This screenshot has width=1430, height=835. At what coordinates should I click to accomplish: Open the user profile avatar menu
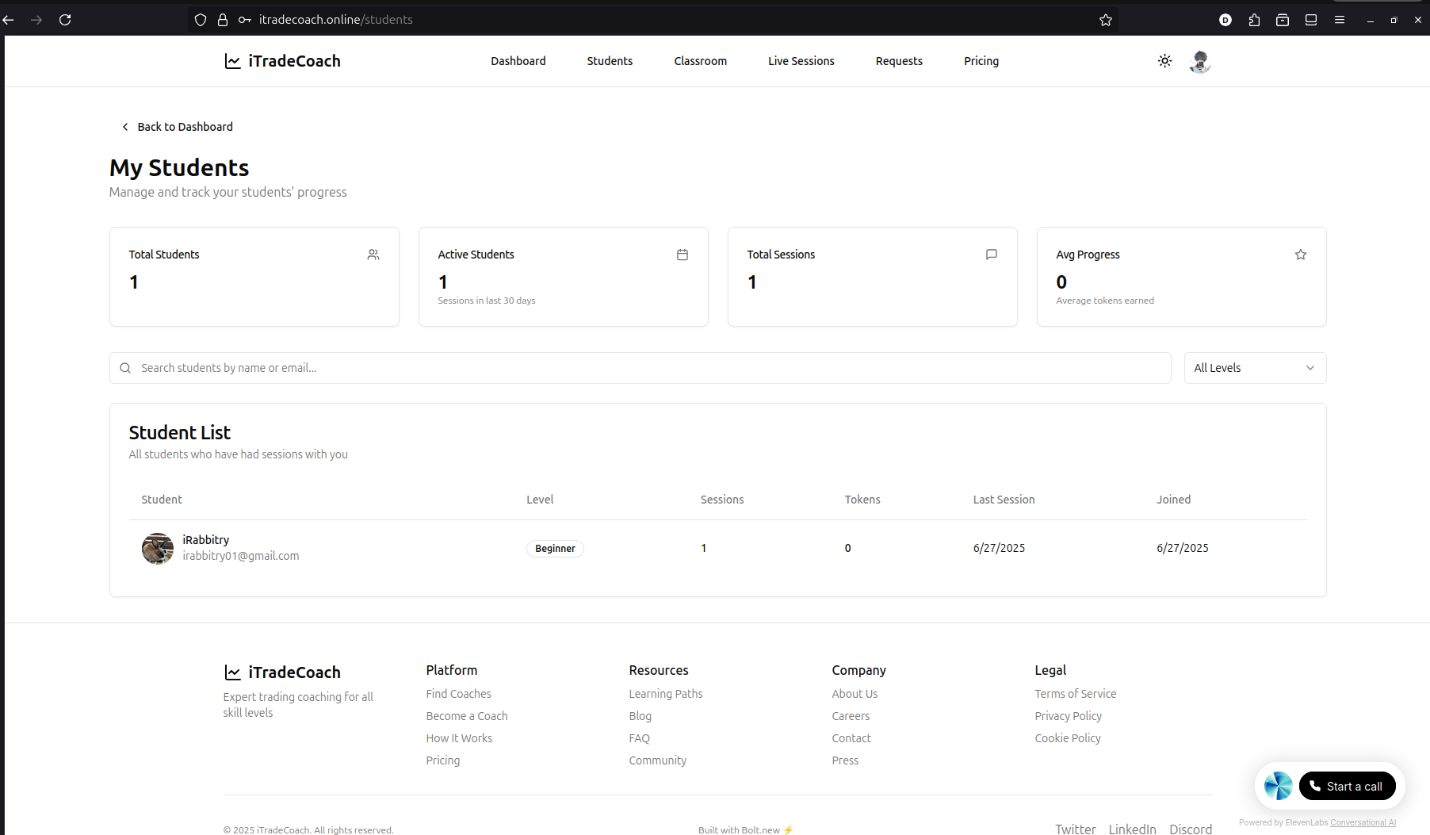click(1200, 61)
